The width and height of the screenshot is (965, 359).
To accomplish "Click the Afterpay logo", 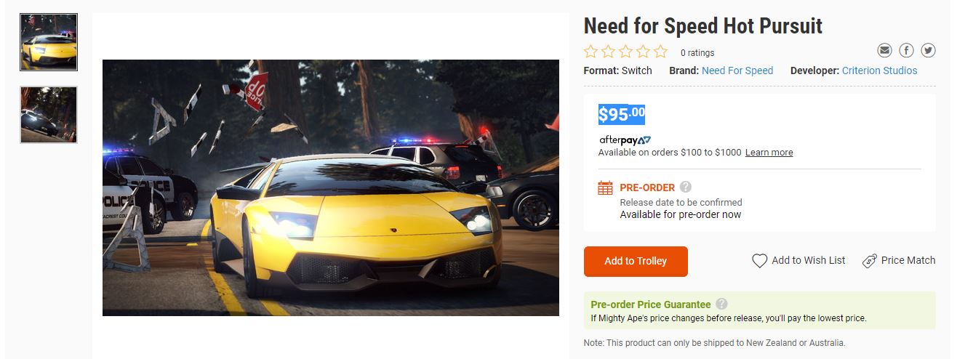I will coord(625,140).
